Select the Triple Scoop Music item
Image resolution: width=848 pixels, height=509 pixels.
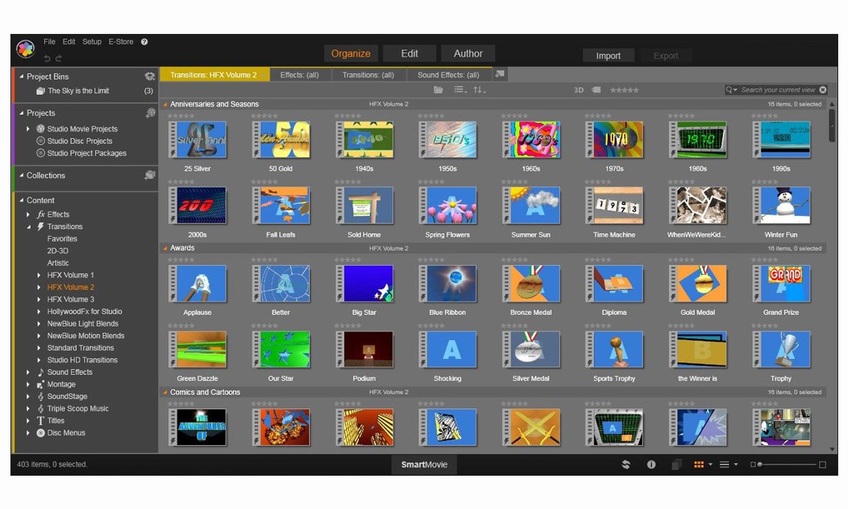tap(78, 409)
